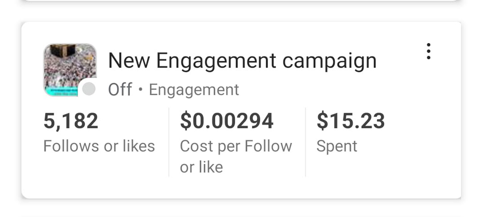Open the New Engagement campaign title
The width and height of the screenshot is (482, 217).
(x=242, y=60)
